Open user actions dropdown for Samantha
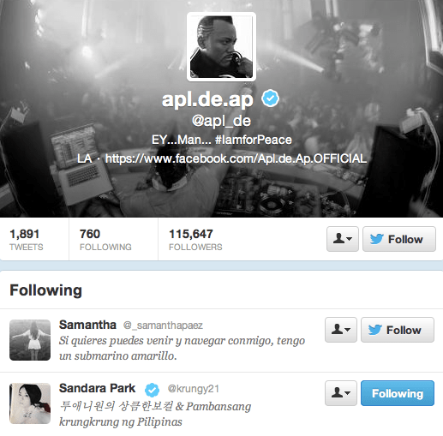Image resolution: width=443 pixels, height=436 pixels. tap(341, 330)
